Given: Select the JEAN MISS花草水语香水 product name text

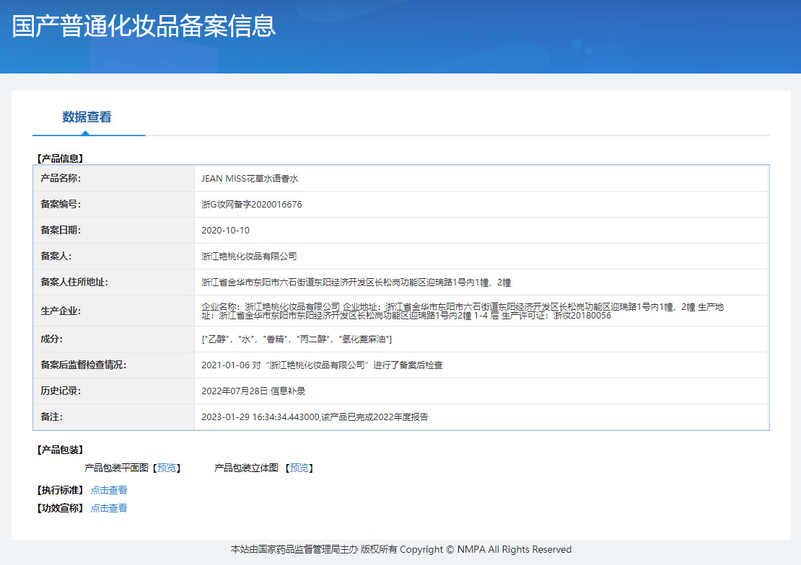Looking at the screenshot, I should point(250,179).
